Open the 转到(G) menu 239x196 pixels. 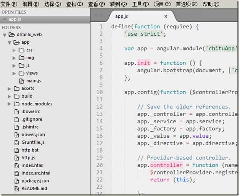click(119, 4)
